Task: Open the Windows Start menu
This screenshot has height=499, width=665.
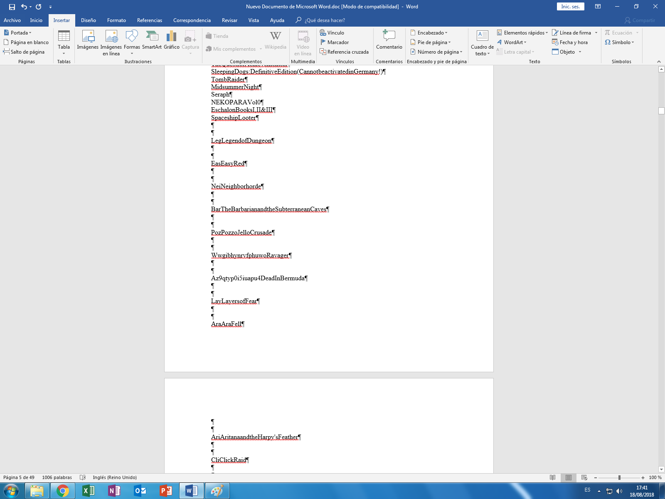Action: 11,491
